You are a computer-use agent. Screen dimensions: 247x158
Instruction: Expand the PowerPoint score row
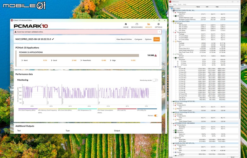81,60
